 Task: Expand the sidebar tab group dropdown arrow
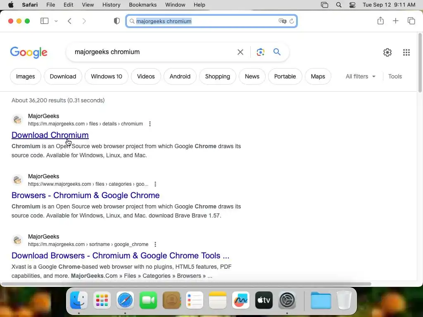(x=56, y=21)
